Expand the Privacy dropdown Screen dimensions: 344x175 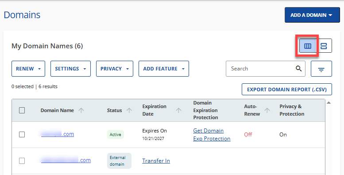[115, 69]
